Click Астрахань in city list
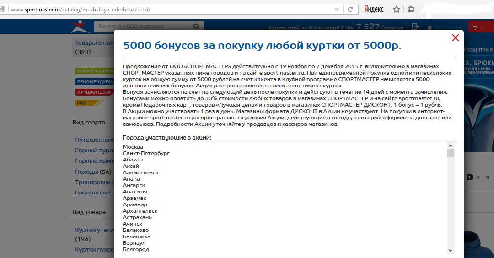Image resolution: width=494 pixels, height=258 pixels. point(137,217)
